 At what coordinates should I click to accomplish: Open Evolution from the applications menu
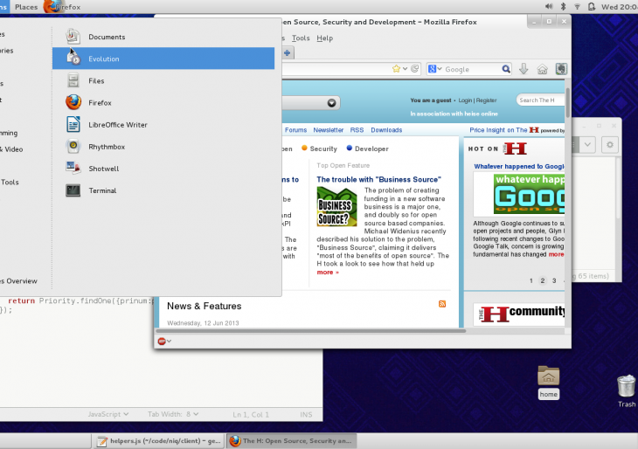tap(103, 59)
